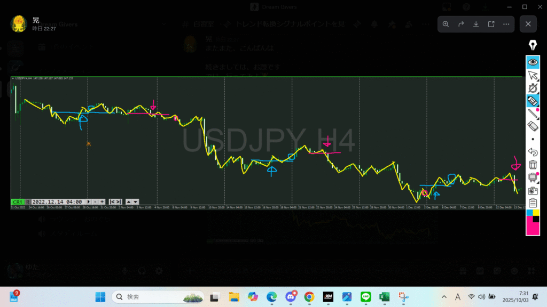Toggle the eye visibility button in annotation toolbar
This screenshot has height=307, width=547.
point(533,62)
